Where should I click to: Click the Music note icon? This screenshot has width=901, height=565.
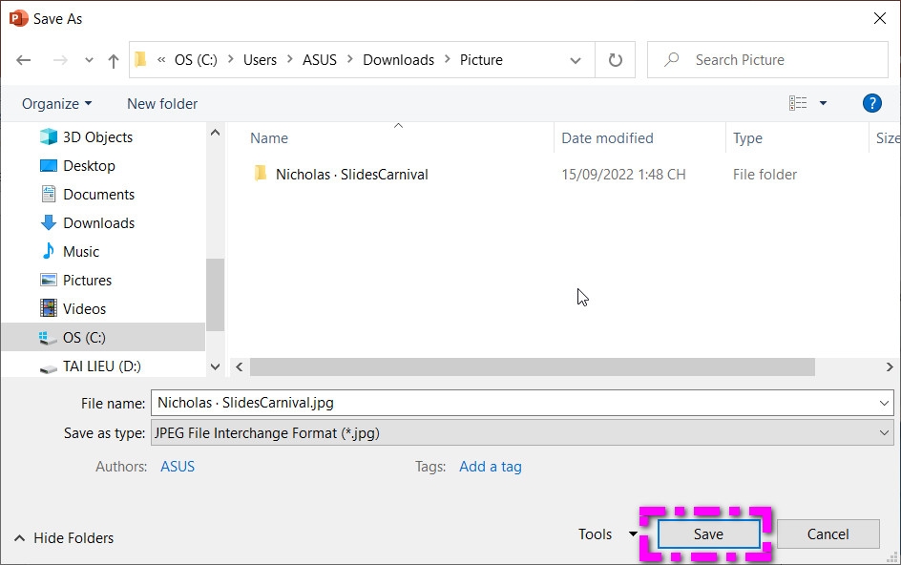pos(49,251)
